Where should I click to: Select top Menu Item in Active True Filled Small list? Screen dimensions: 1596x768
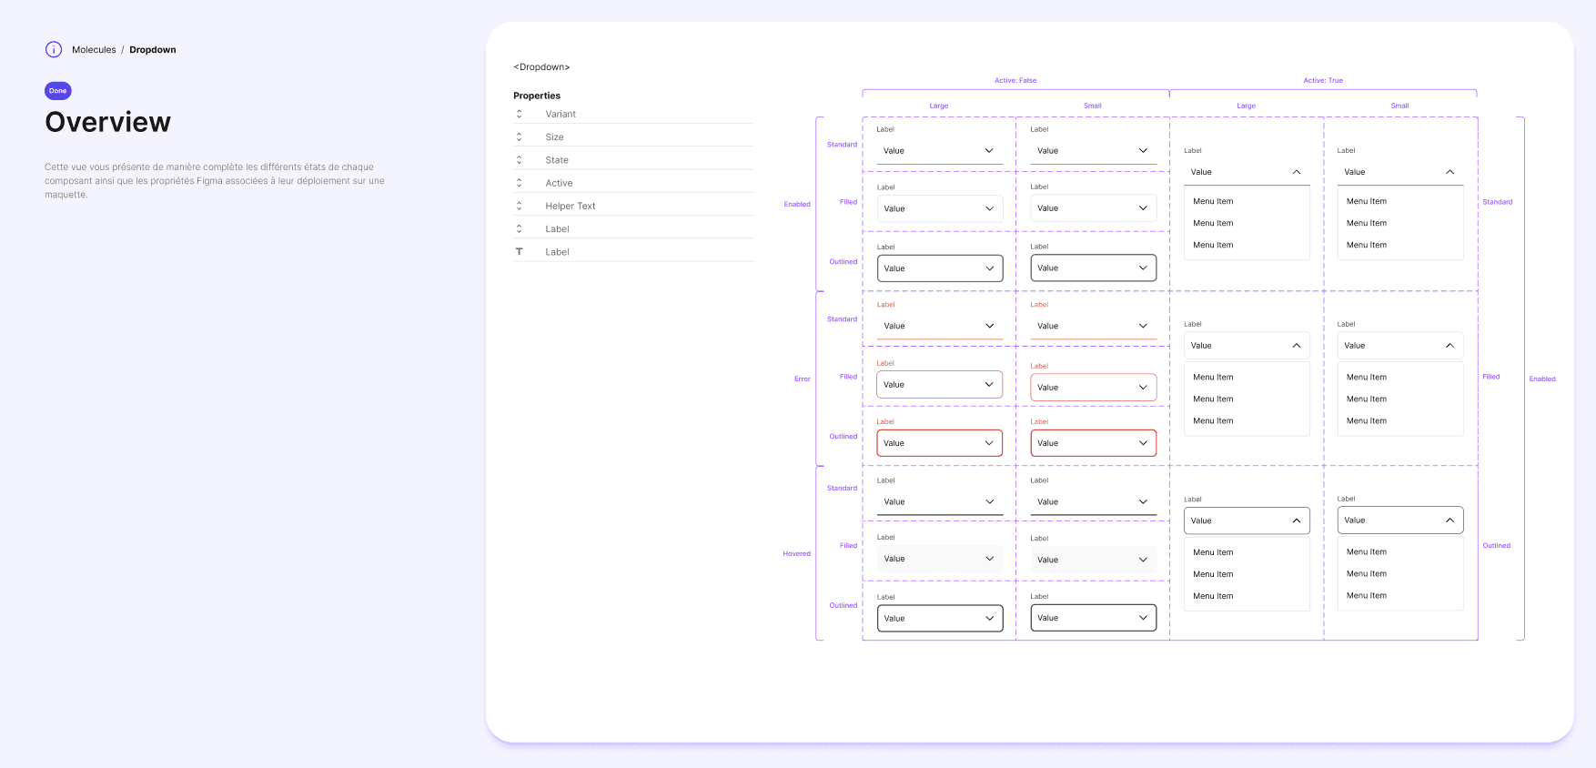coord(1400,377)
